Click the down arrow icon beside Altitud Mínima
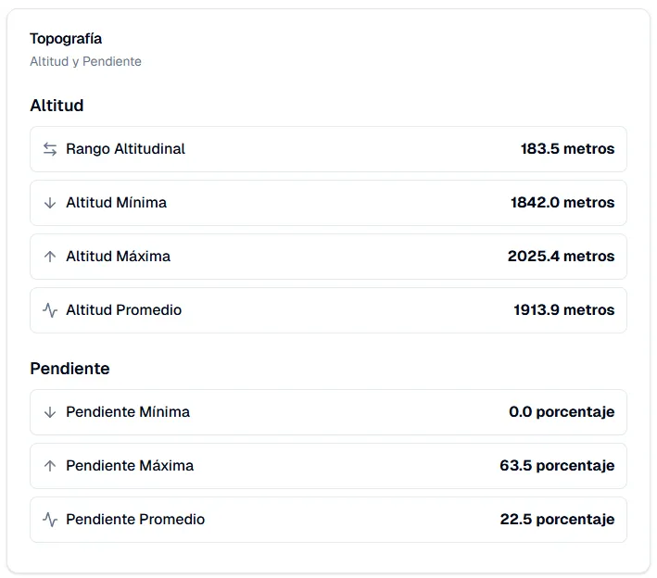Viewport: 657px width, 578px height. click(x=50, y=203)
